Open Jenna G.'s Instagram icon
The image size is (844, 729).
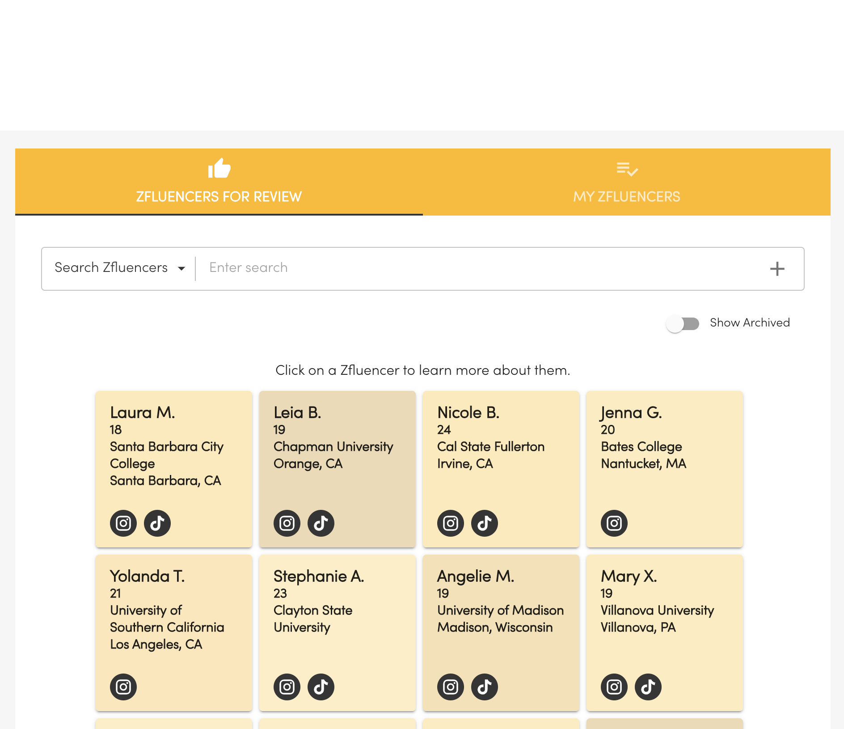614,523
